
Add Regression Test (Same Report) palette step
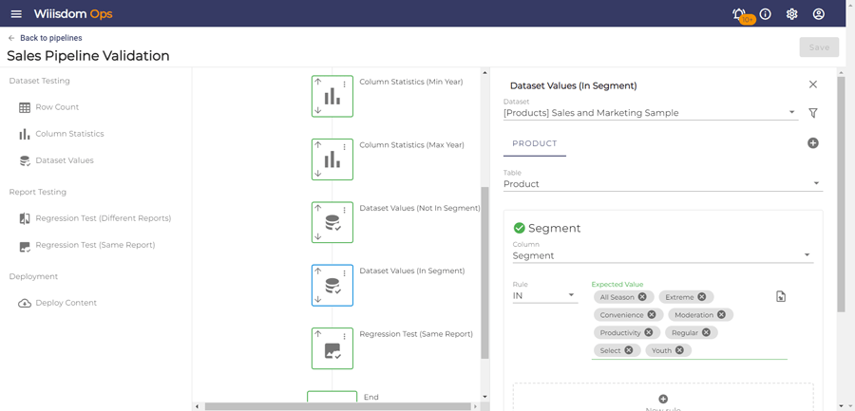pos(86,245)
